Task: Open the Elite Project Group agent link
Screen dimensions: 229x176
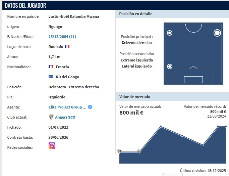Action: [67, 107]
